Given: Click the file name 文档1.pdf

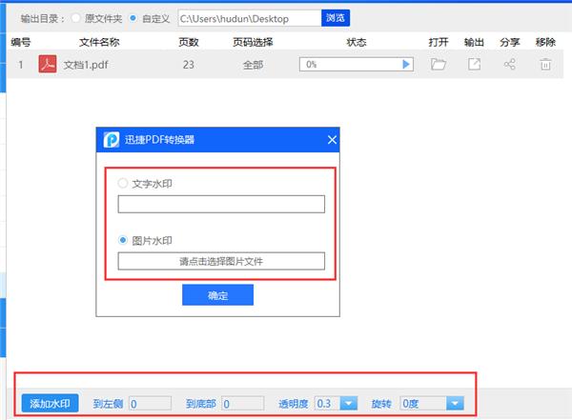Looking at the screenshot, I should point(86,65).
